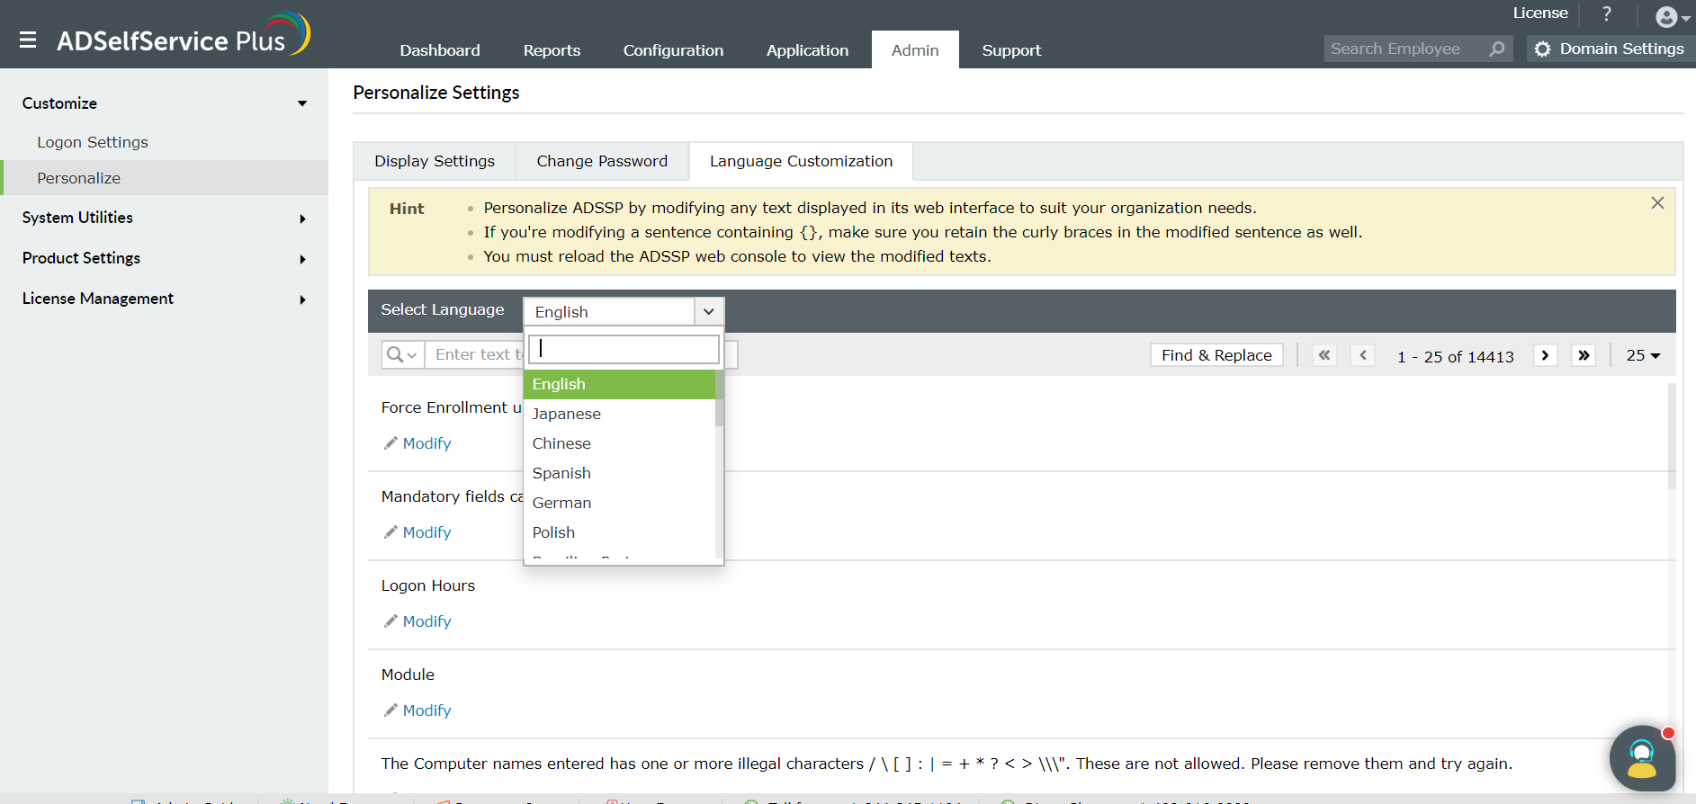Open the Domain Settings button
The image size is (1696, 804).
coord(1611,49)
